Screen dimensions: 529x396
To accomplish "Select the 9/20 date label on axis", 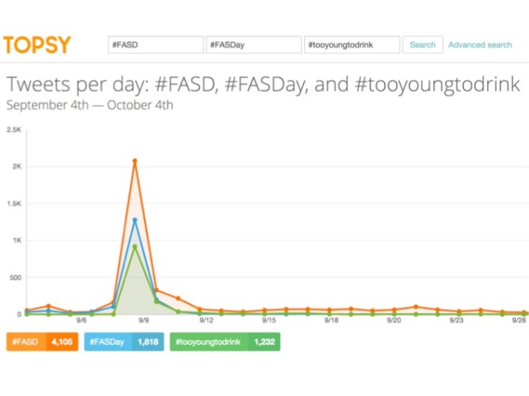I will click(394, 320).
